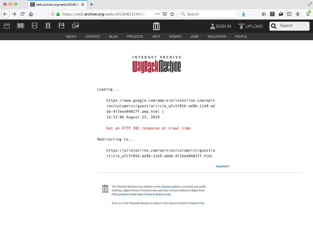Click the address bar URL
The width and height of the screenshot is (313, 225).
point(104,14)
